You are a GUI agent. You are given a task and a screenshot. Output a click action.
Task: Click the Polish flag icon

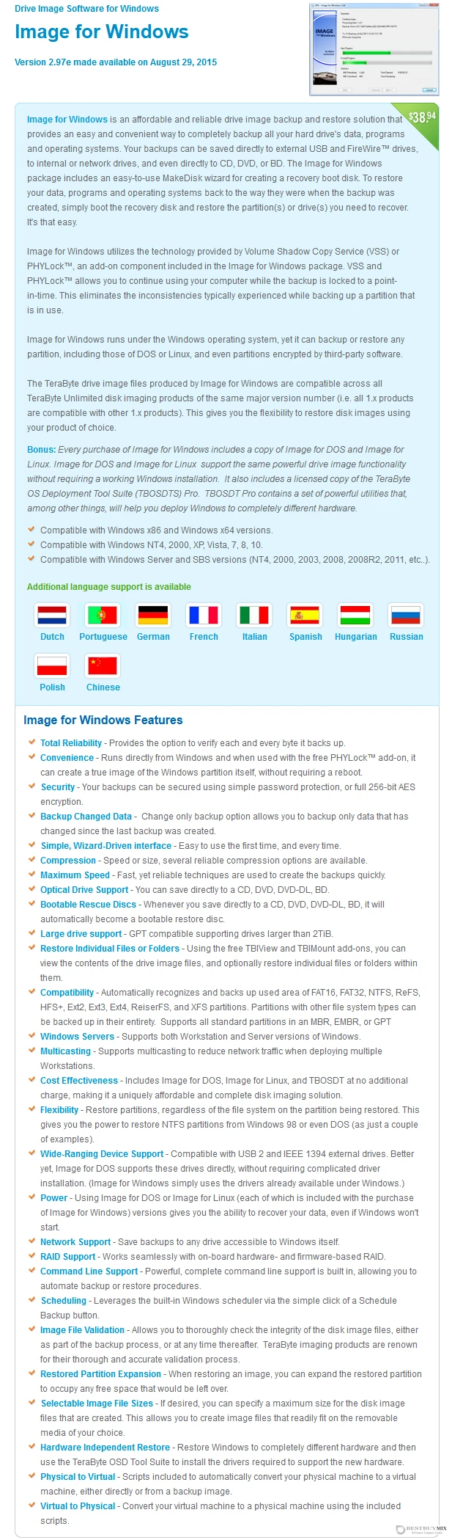(x=52, y=665)
